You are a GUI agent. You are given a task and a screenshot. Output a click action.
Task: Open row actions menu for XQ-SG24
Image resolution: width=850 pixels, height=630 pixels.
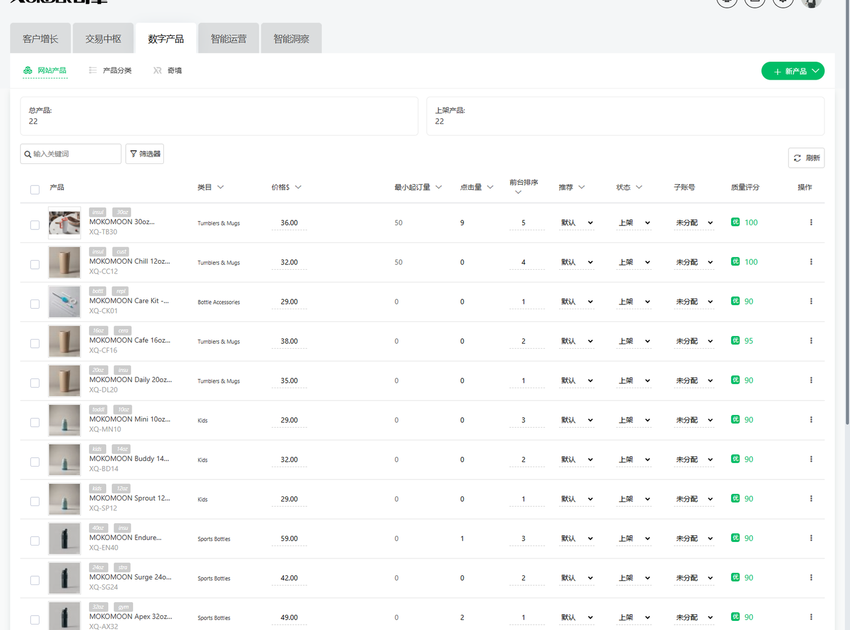(811, 578)
